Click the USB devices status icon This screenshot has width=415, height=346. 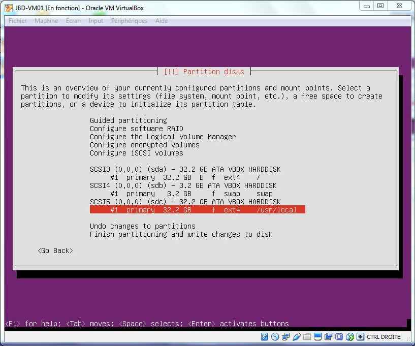296,337
